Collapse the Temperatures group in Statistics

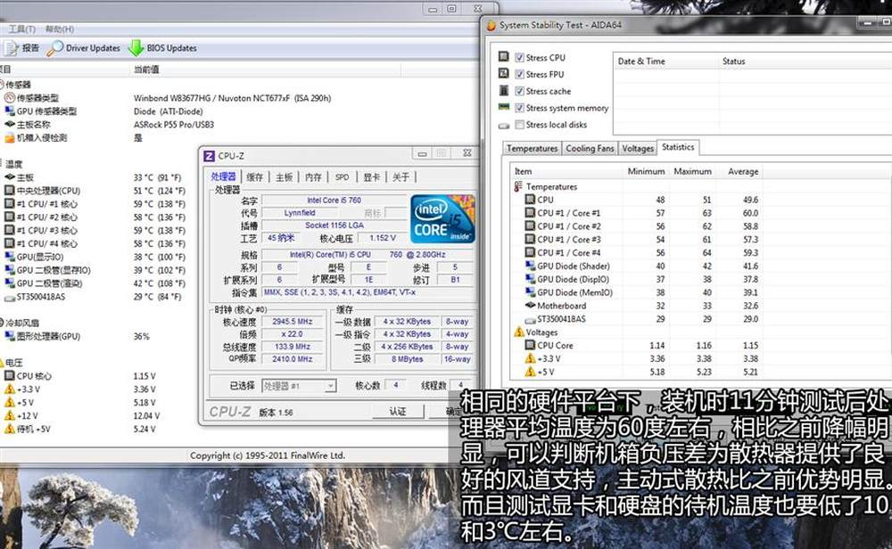pyautogui.click(x=518, y=186)
